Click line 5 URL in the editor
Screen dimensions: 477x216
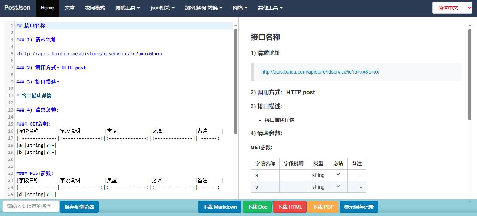pyautogui.click(x=90, y=53)
